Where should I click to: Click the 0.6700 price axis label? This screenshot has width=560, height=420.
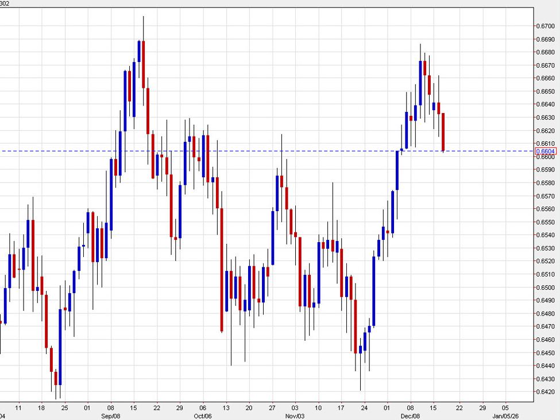(544, 26)
